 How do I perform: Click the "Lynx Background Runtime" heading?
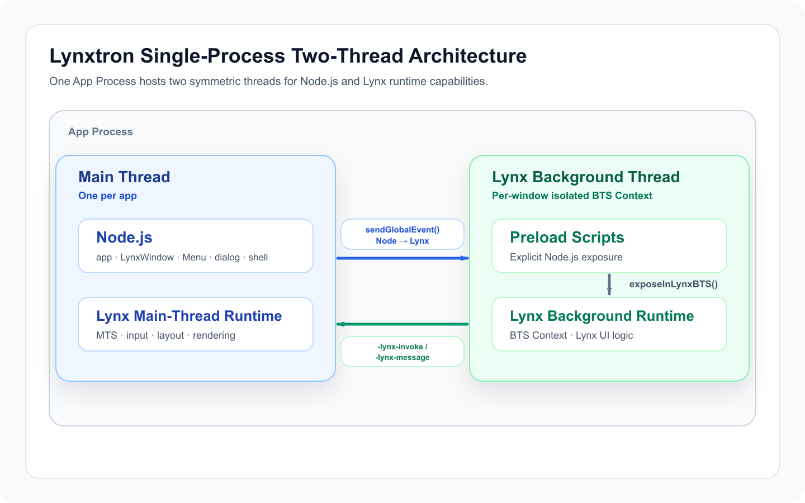click(602, 316)
